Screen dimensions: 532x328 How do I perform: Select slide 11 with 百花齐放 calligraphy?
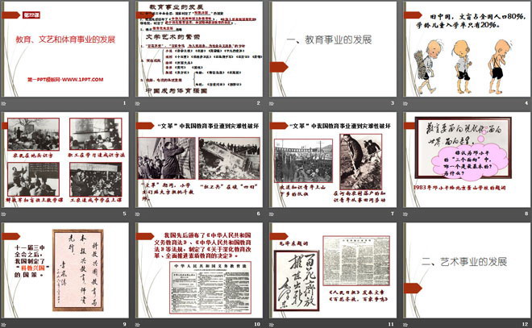click(x=333, y=270)
